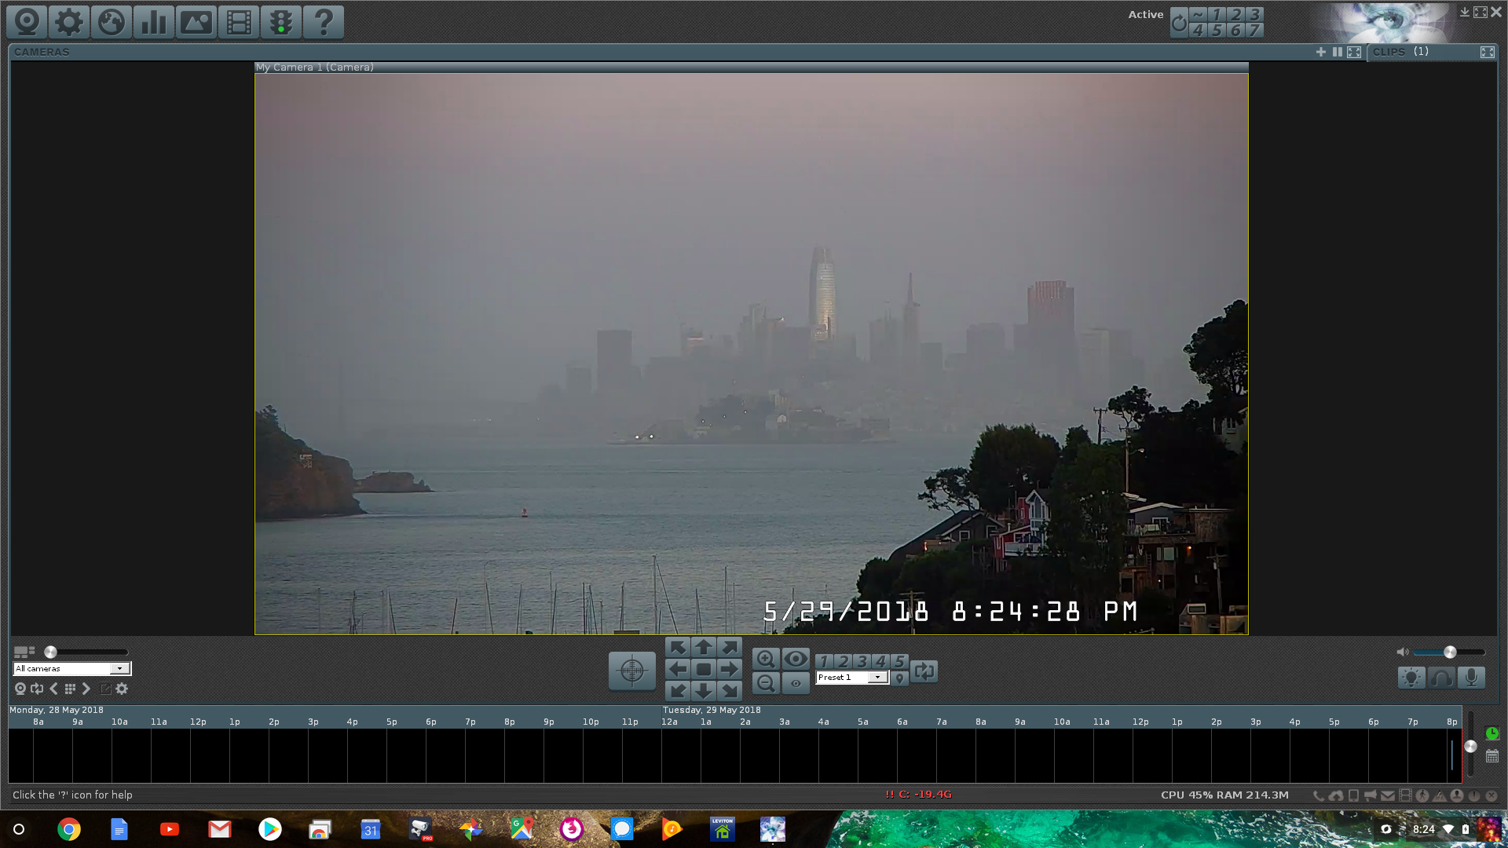The width and height of the screenshot is (1508, 848).
Task: Select the temporary profile tilde button
Action: [x=1198, y=15]
